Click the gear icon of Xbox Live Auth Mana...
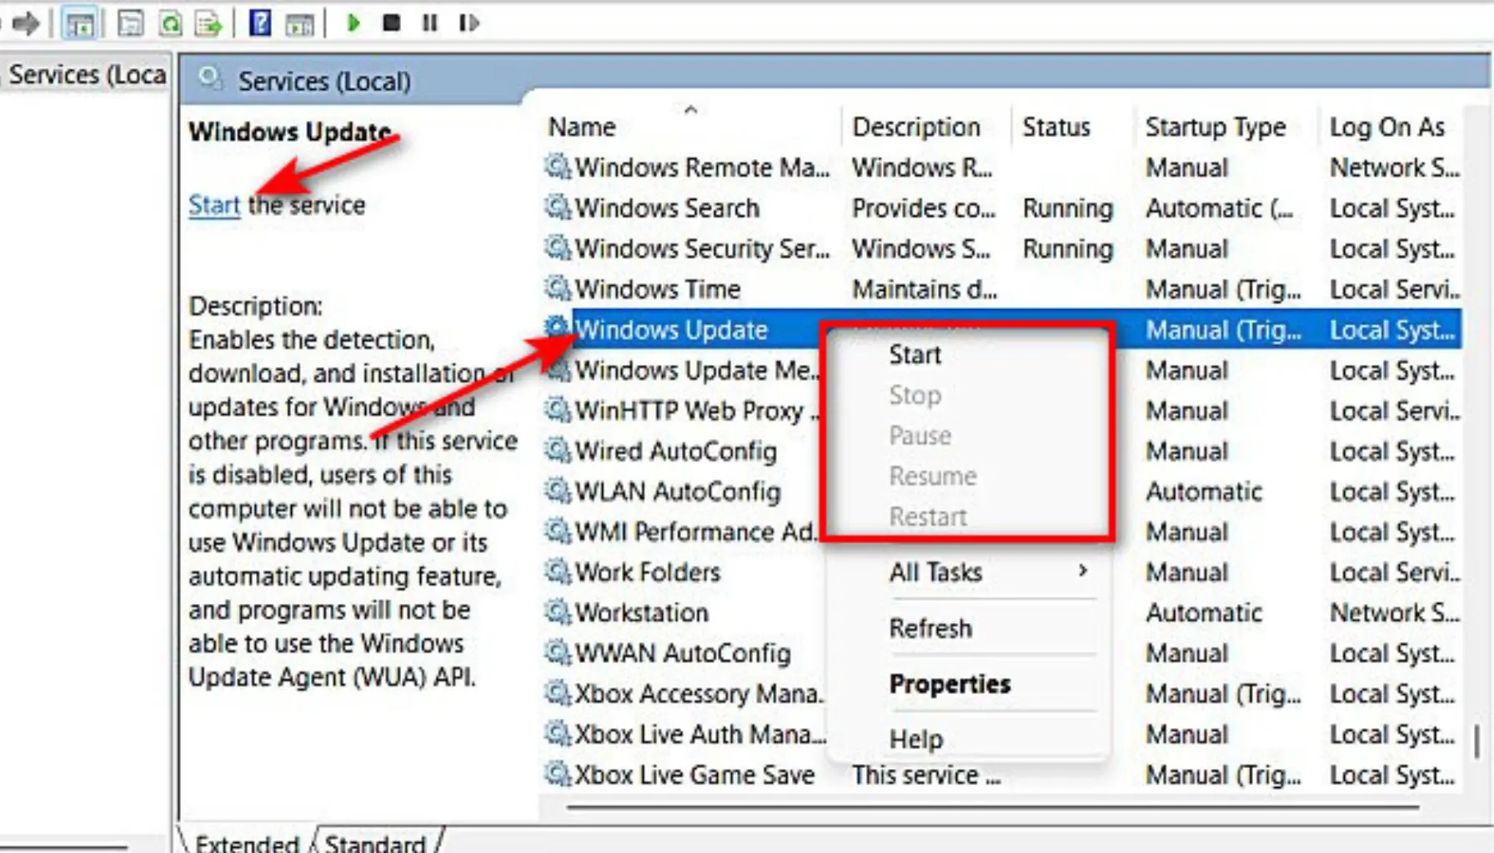 tap(558, 733)
